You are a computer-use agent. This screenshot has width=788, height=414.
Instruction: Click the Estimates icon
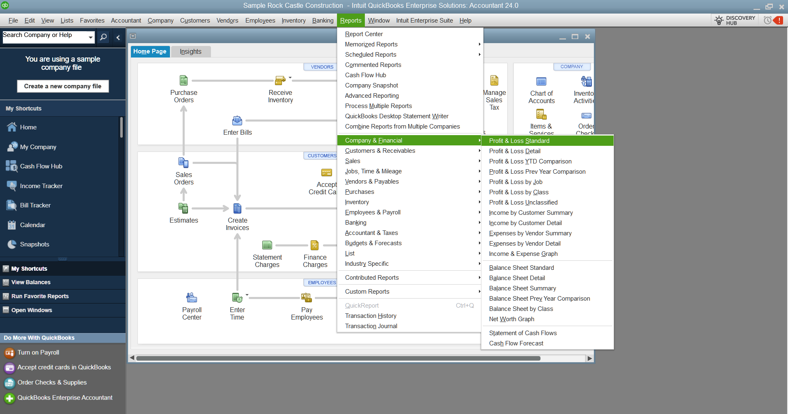pyautogui.click(x=183, y=208)
